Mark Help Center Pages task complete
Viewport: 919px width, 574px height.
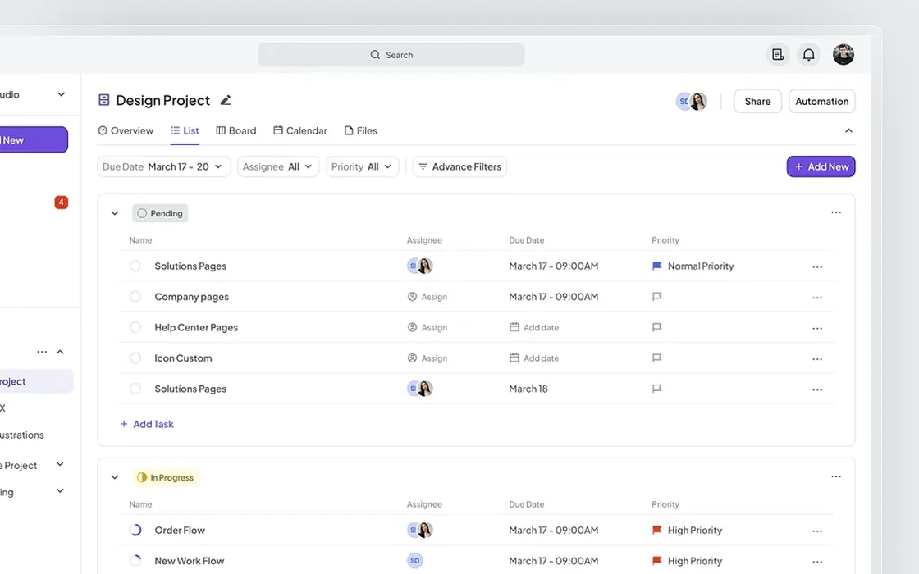pos(135,327)
